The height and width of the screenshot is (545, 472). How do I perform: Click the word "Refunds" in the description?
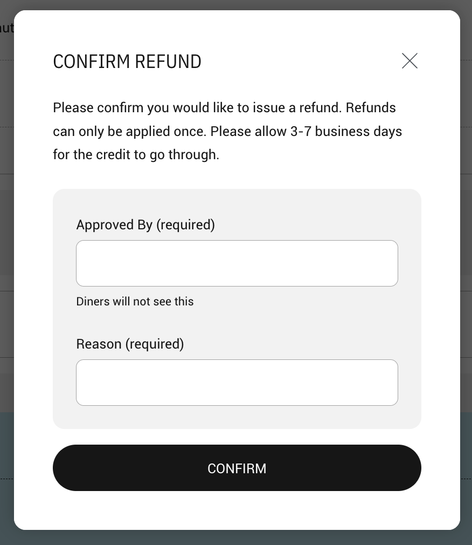[x=371, y=108]
